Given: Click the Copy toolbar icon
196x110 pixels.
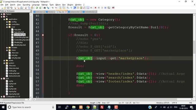Looking at the screenshot, I should 29,8.
